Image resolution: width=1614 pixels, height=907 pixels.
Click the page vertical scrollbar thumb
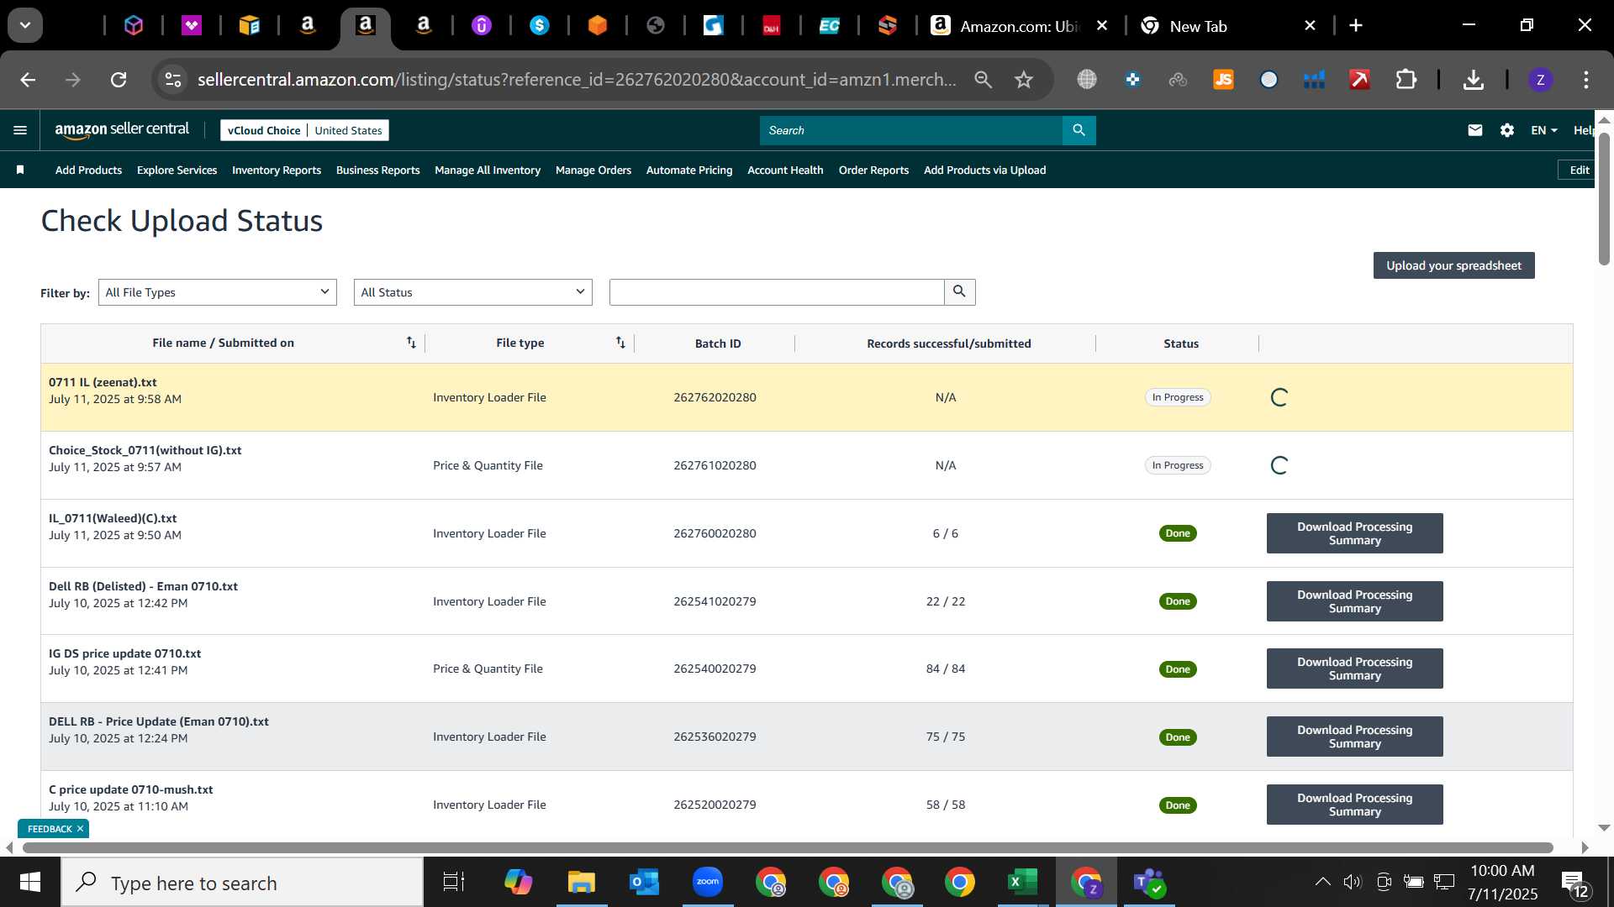click(1604, 197)
